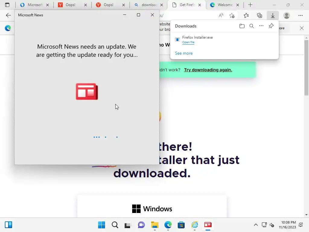
Task: Close the download search tab
Action: [x=162, y=5]
